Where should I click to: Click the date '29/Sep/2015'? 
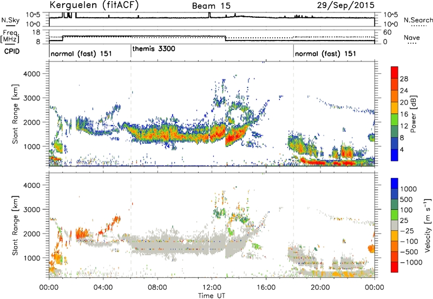tap(346, 5)
